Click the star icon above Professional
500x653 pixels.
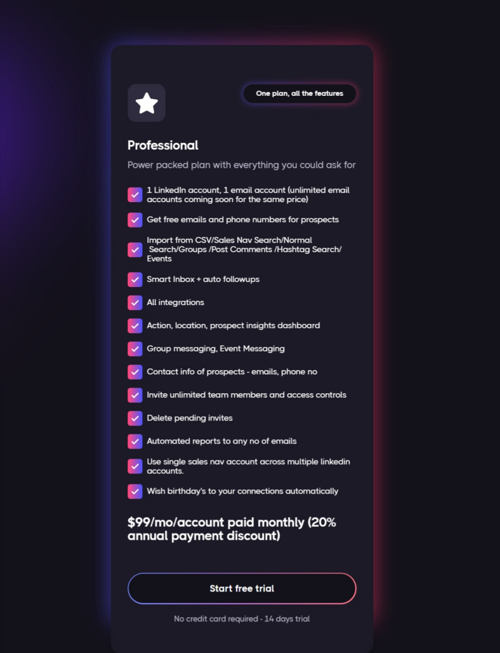click(x=147, y=103)
